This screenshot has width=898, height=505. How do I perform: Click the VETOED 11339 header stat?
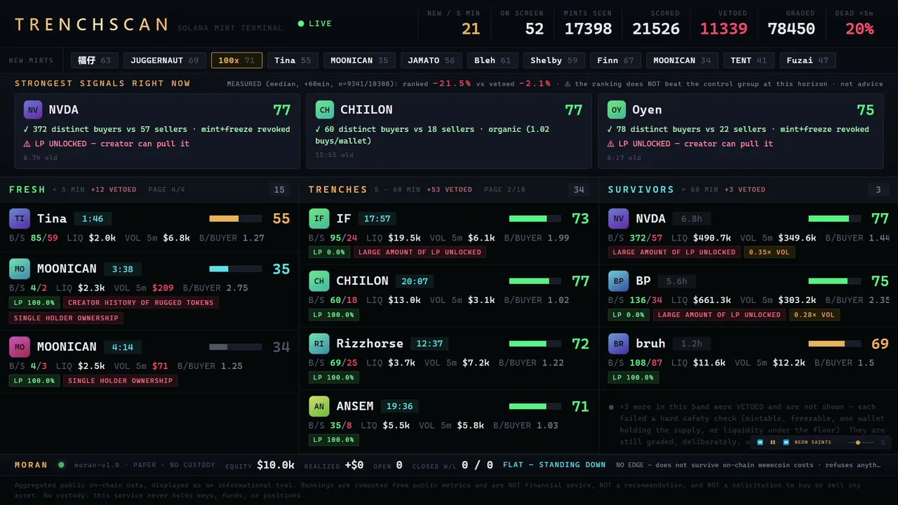[723, 23]
